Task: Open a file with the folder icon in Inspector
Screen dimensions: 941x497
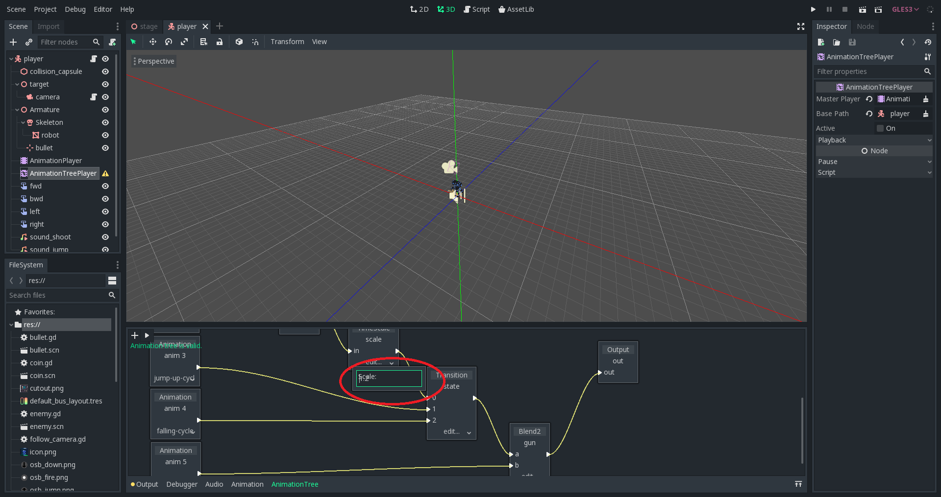Action: [x=837, y=42]
